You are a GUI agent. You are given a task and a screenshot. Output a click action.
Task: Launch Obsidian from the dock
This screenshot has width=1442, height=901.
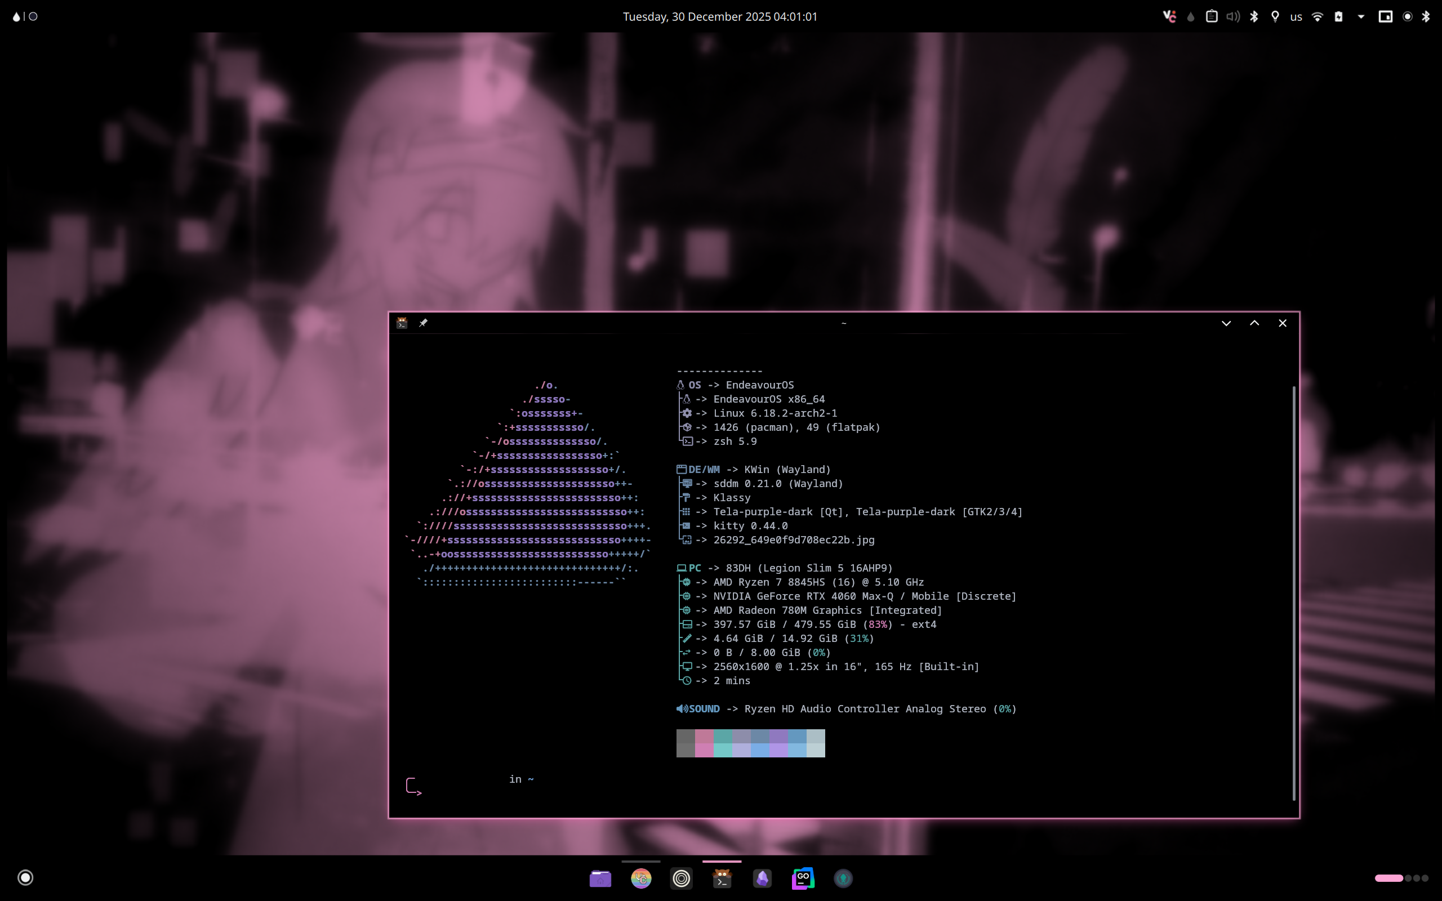[762, 878]
